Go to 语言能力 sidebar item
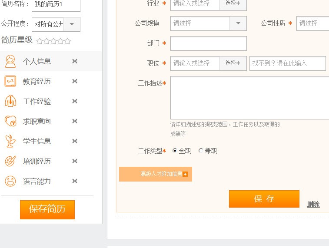Viewport: 329px width, 248px height. tap(37, 181)
